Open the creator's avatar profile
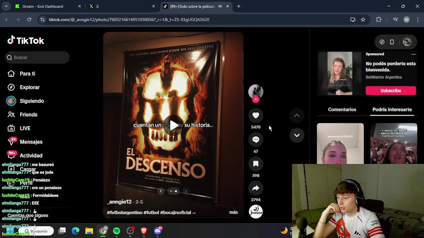Viewport: 424px width, 238px height. point(256,92)
